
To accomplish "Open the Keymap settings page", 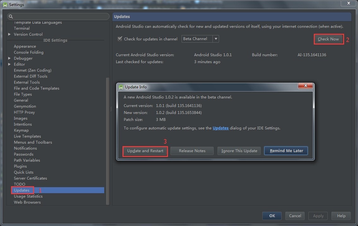I will [21, 130].
